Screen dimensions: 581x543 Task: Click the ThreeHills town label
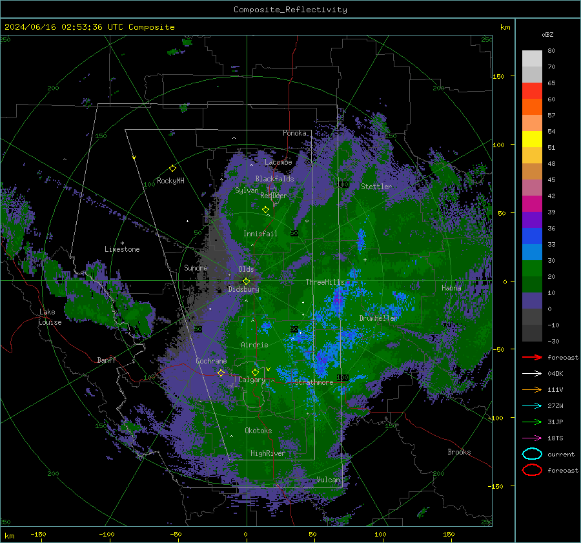coord(325,282)
